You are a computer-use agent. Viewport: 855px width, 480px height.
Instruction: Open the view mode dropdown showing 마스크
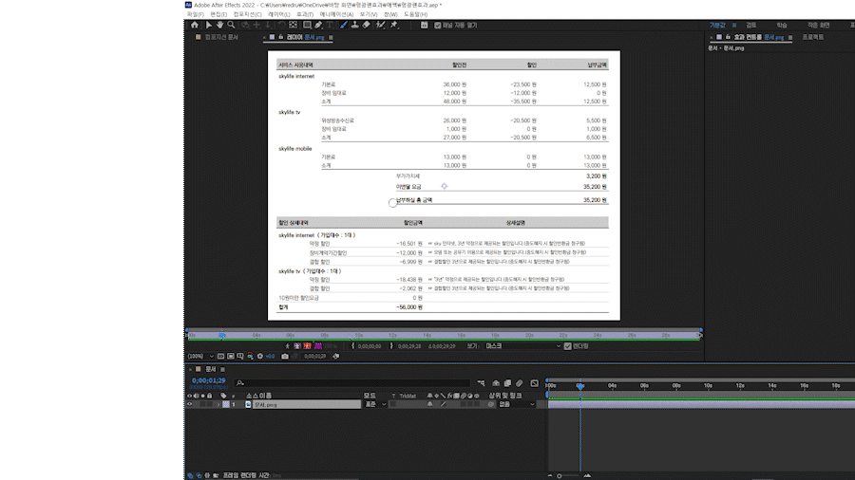pos(522,346)
